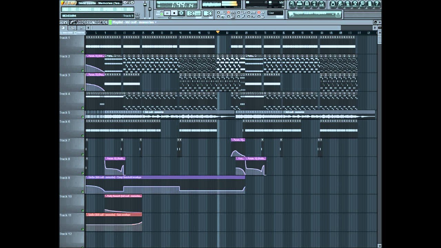Open the Line snap selector dropdown
The height and width of the screenshot is (248, 441).
[x=275, y=13]
